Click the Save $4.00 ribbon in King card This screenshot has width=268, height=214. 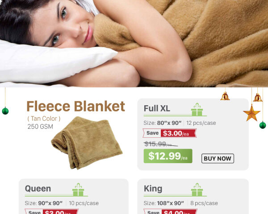171,212
